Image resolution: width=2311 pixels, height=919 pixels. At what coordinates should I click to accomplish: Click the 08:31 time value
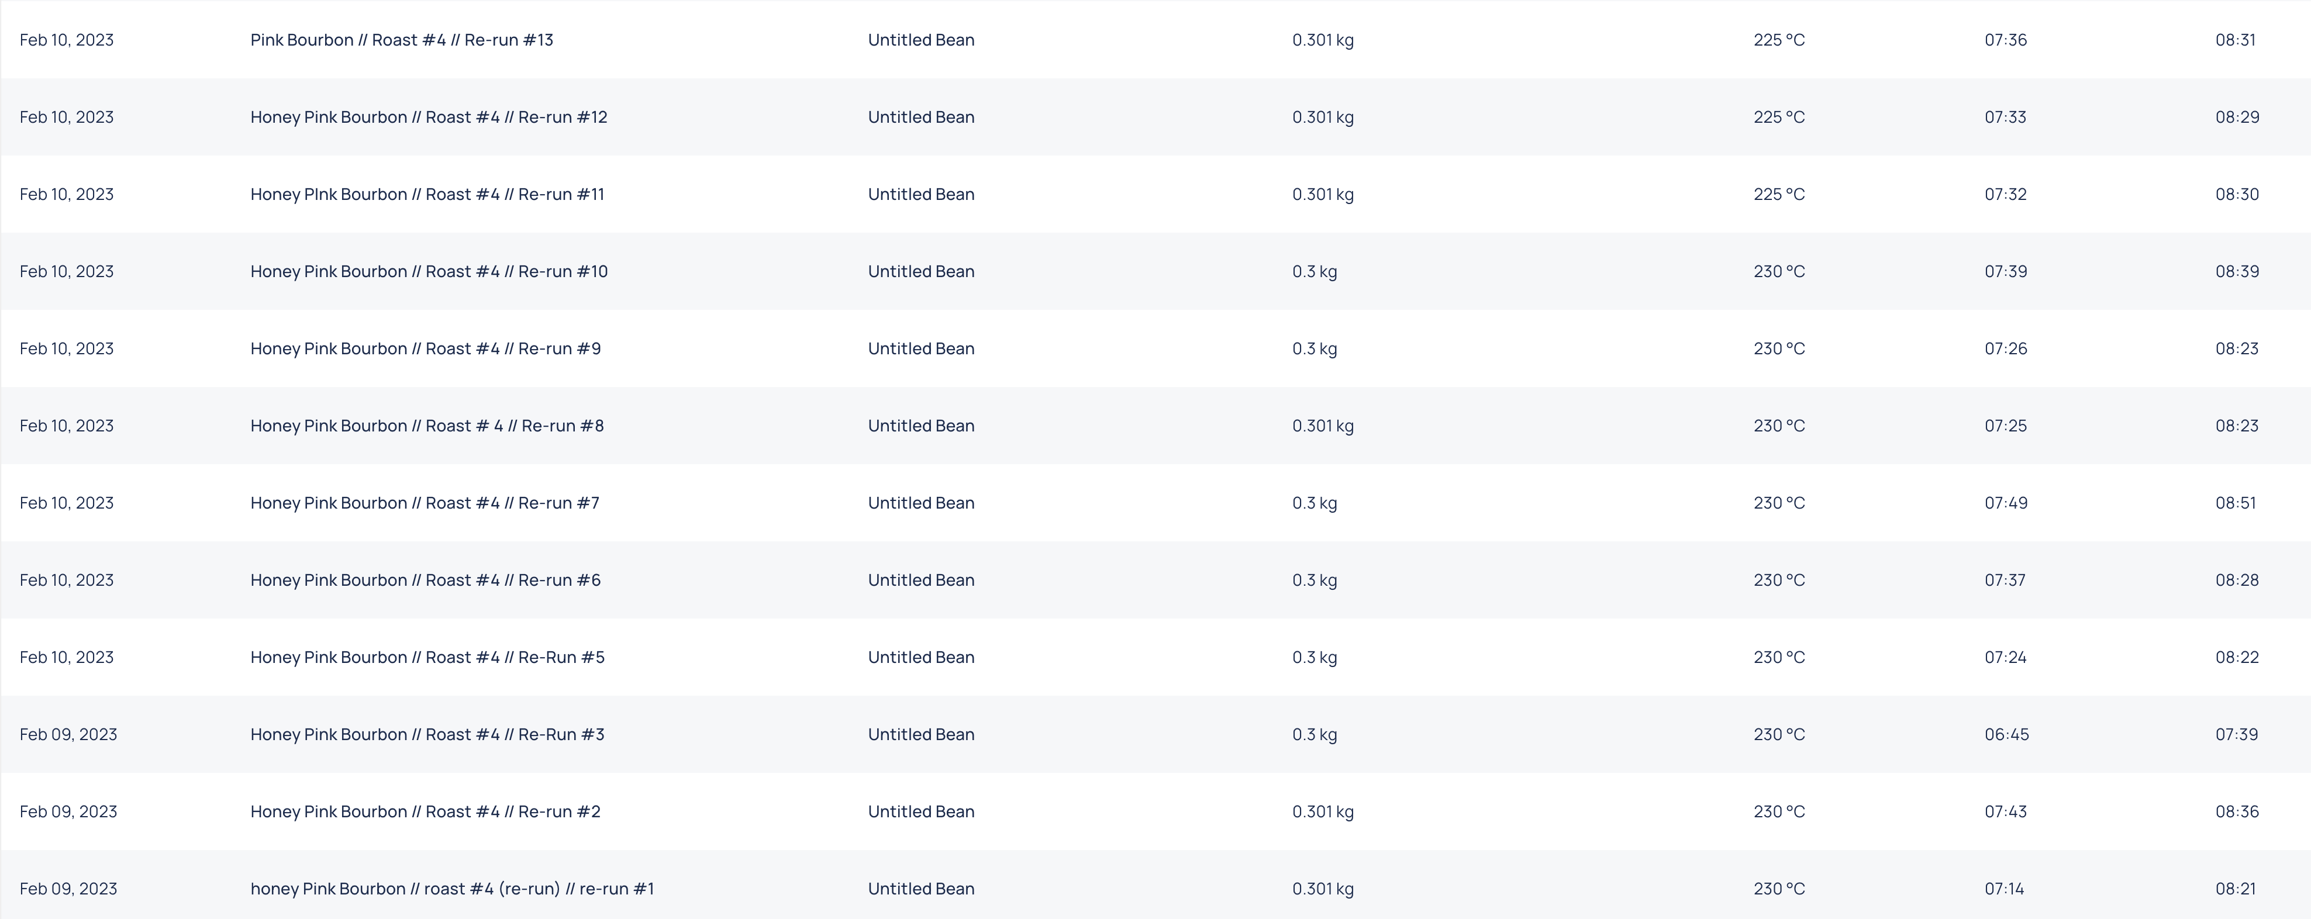[x=2235, y=39]
